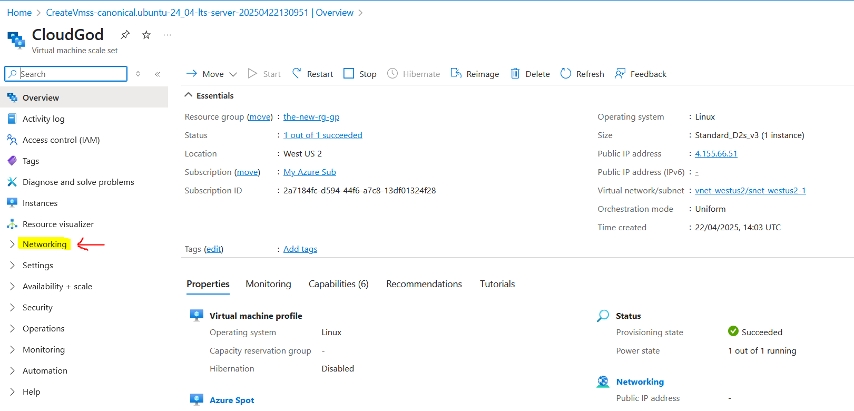Click the Restart icon in toolbar
The width and height of the screenshot is (854, 411).
297,73
